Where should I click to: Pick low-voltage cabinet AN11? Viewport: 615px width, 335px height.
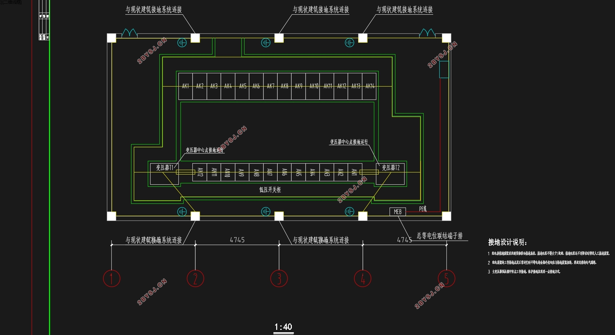click(x=214, y=172)
